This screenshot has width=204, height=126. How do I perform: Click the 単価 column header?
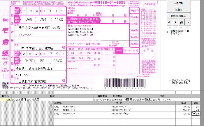tap(184, 103)
